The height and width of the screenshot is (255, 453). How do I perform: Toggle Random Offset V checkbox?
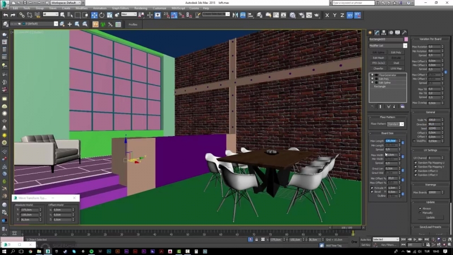416,175
